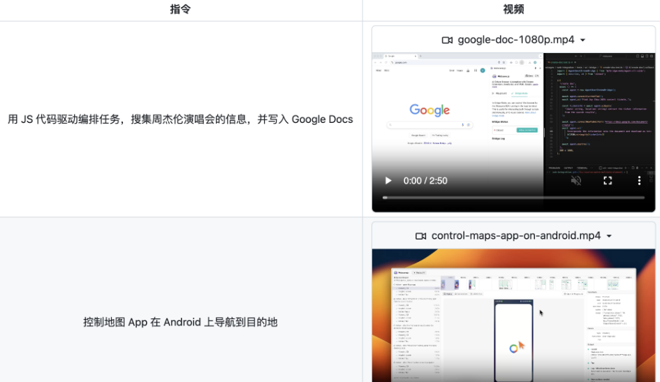Click the 控制地图 App Android instruction text

(x=180, y=322)
